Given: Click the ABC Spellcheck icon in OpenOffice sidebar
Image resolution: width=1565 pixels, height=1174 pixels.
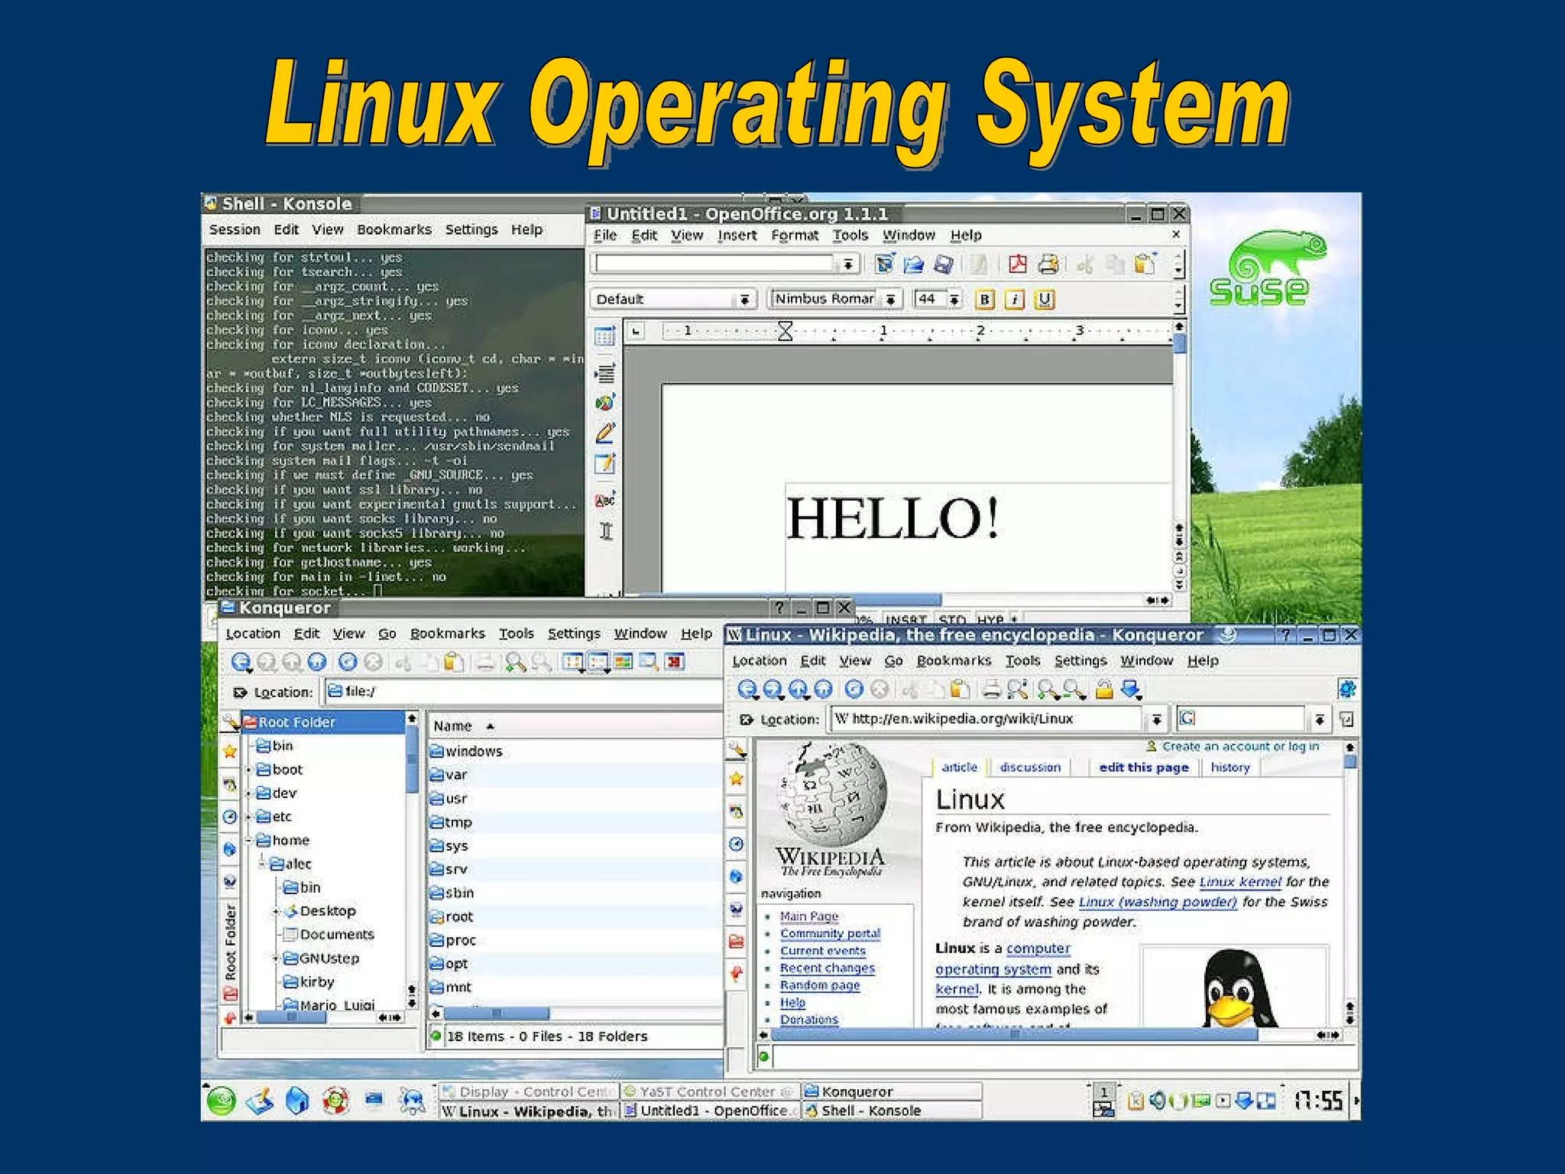Looking at the screenshot, I should pos(605,500).
